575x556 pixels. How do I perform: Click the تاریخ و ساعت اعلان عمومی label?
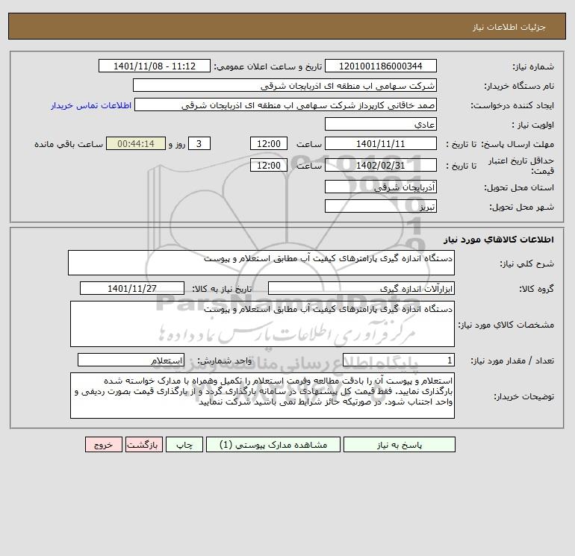pyautogui.click(x=267, y=66)
